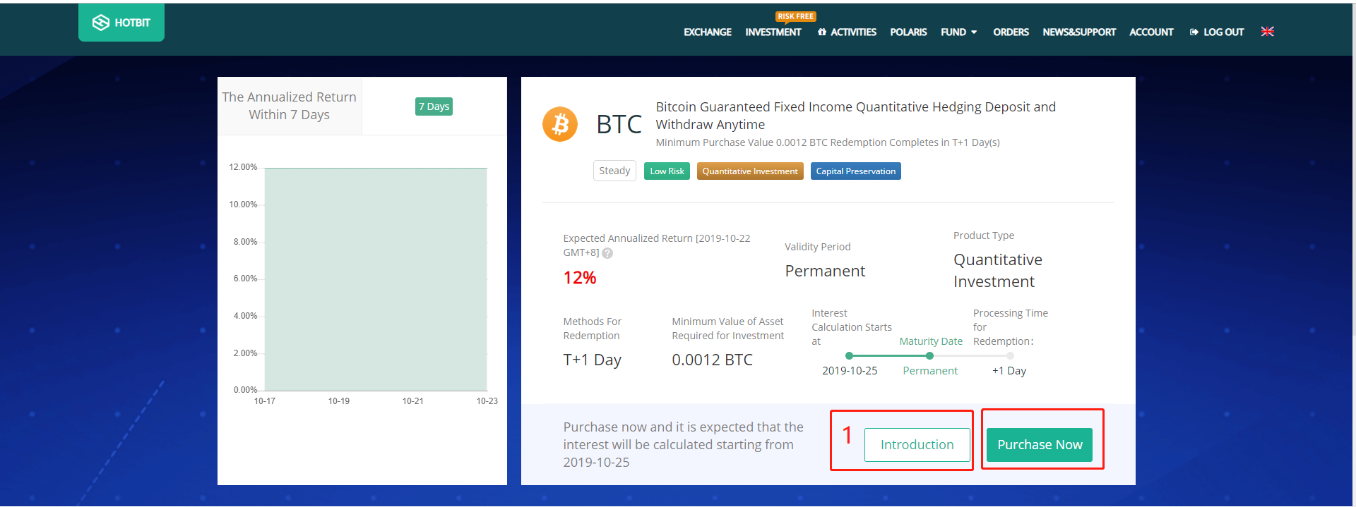Select The Annualized Return Within 7 Days tab
The width and height of the screenshot is (1356, 507).
click(290, 106)
